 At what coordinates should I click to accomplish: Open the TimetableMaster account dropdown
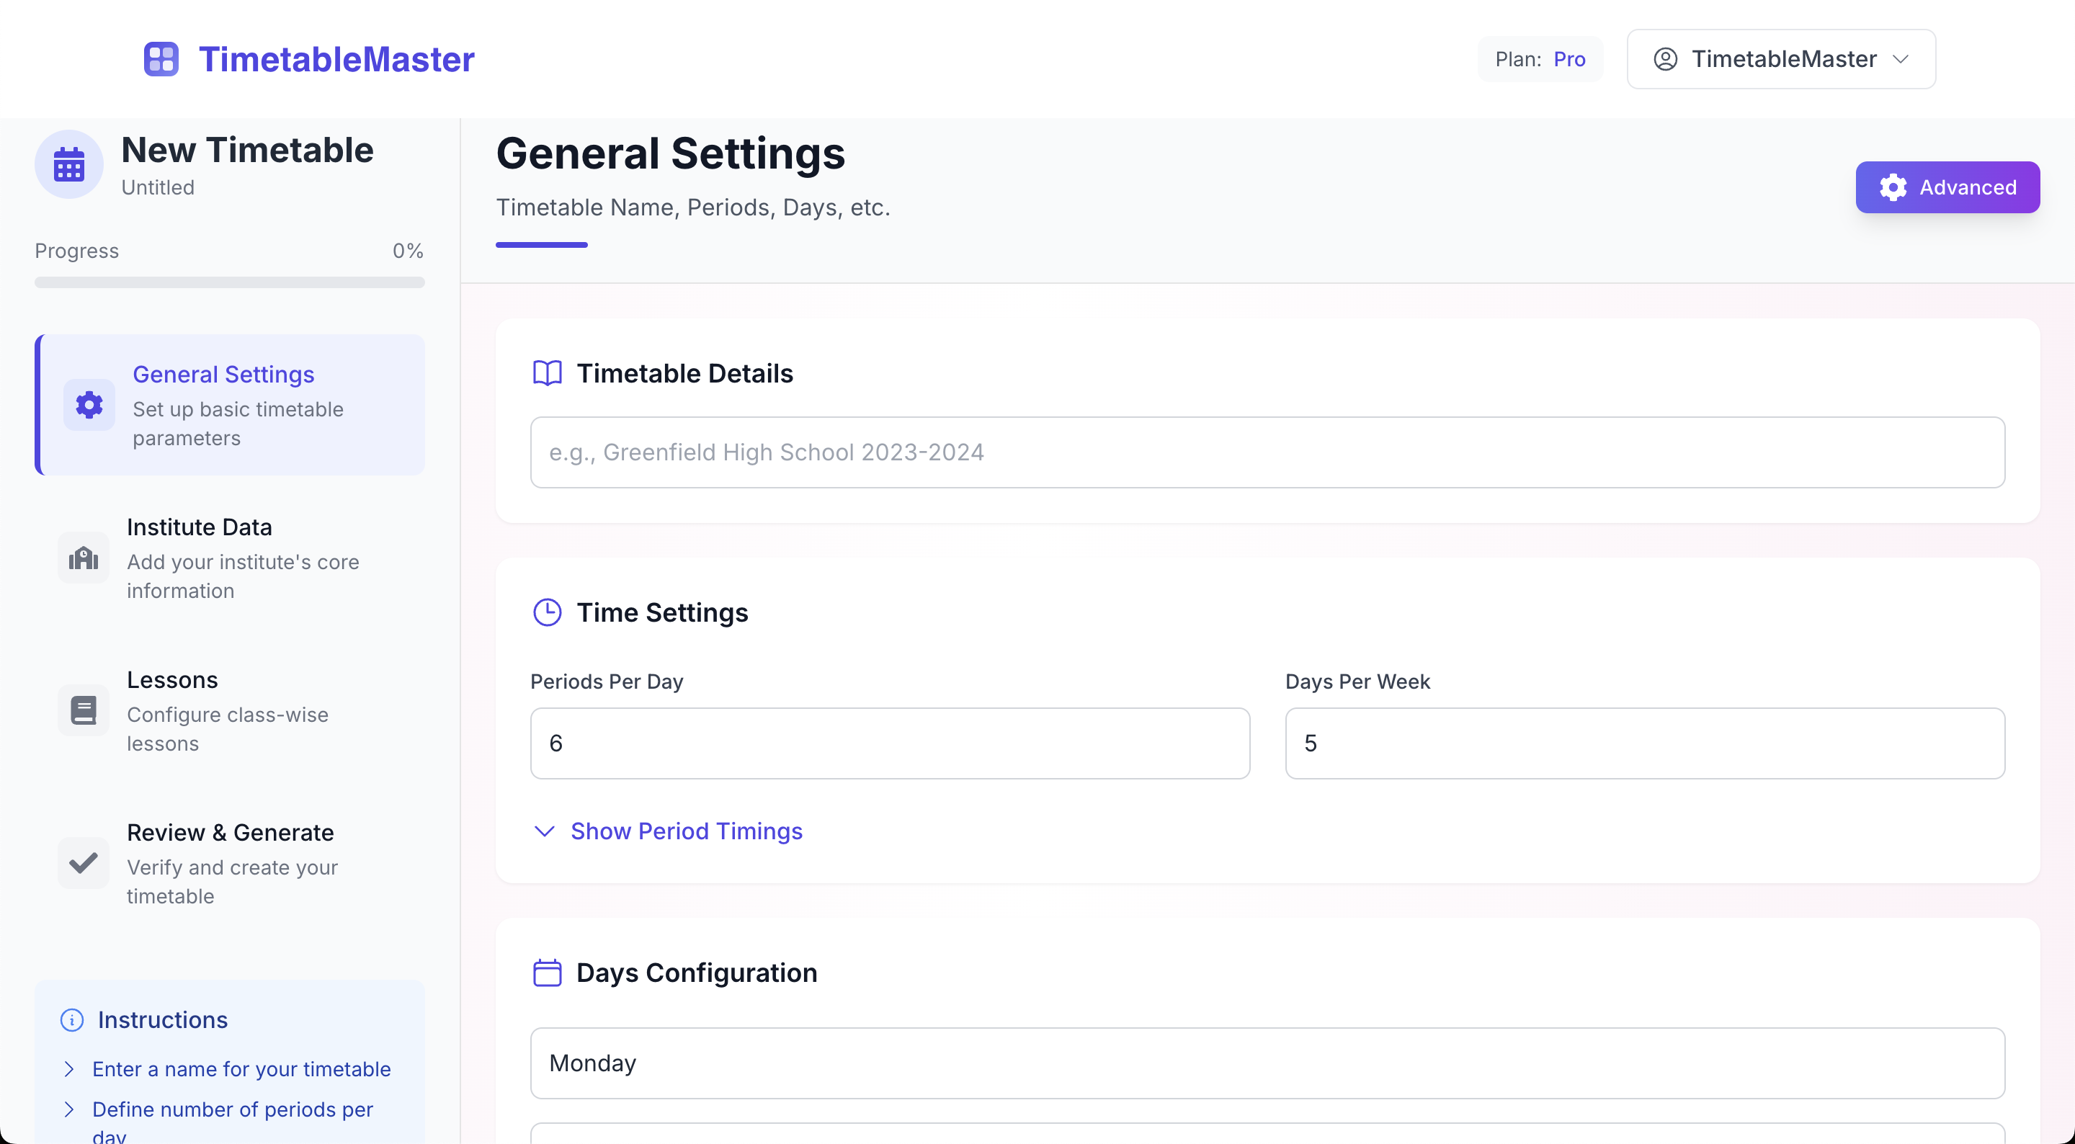[1781, 59]
